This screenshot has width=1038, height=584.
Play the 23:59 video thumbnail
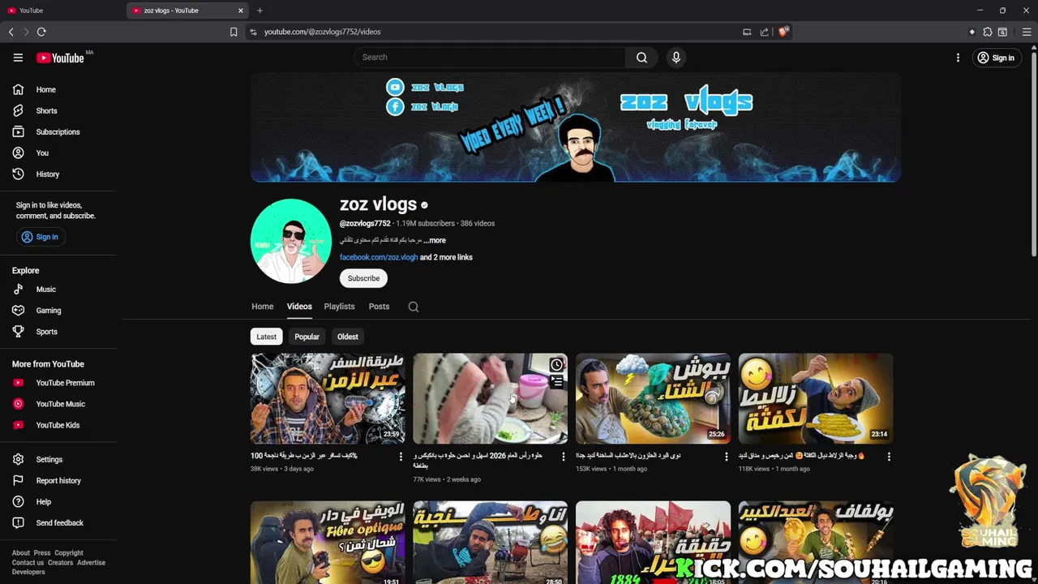coord(328,398)
